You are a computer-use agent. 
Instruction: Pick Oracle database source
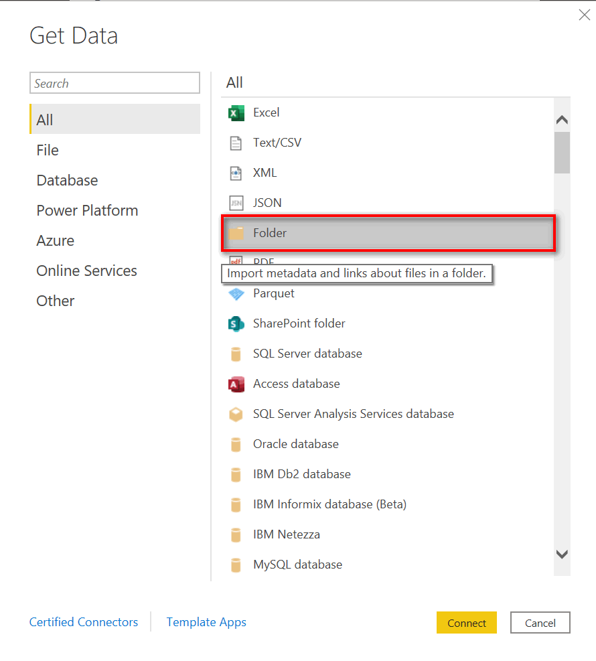click(x=387, y=444)
